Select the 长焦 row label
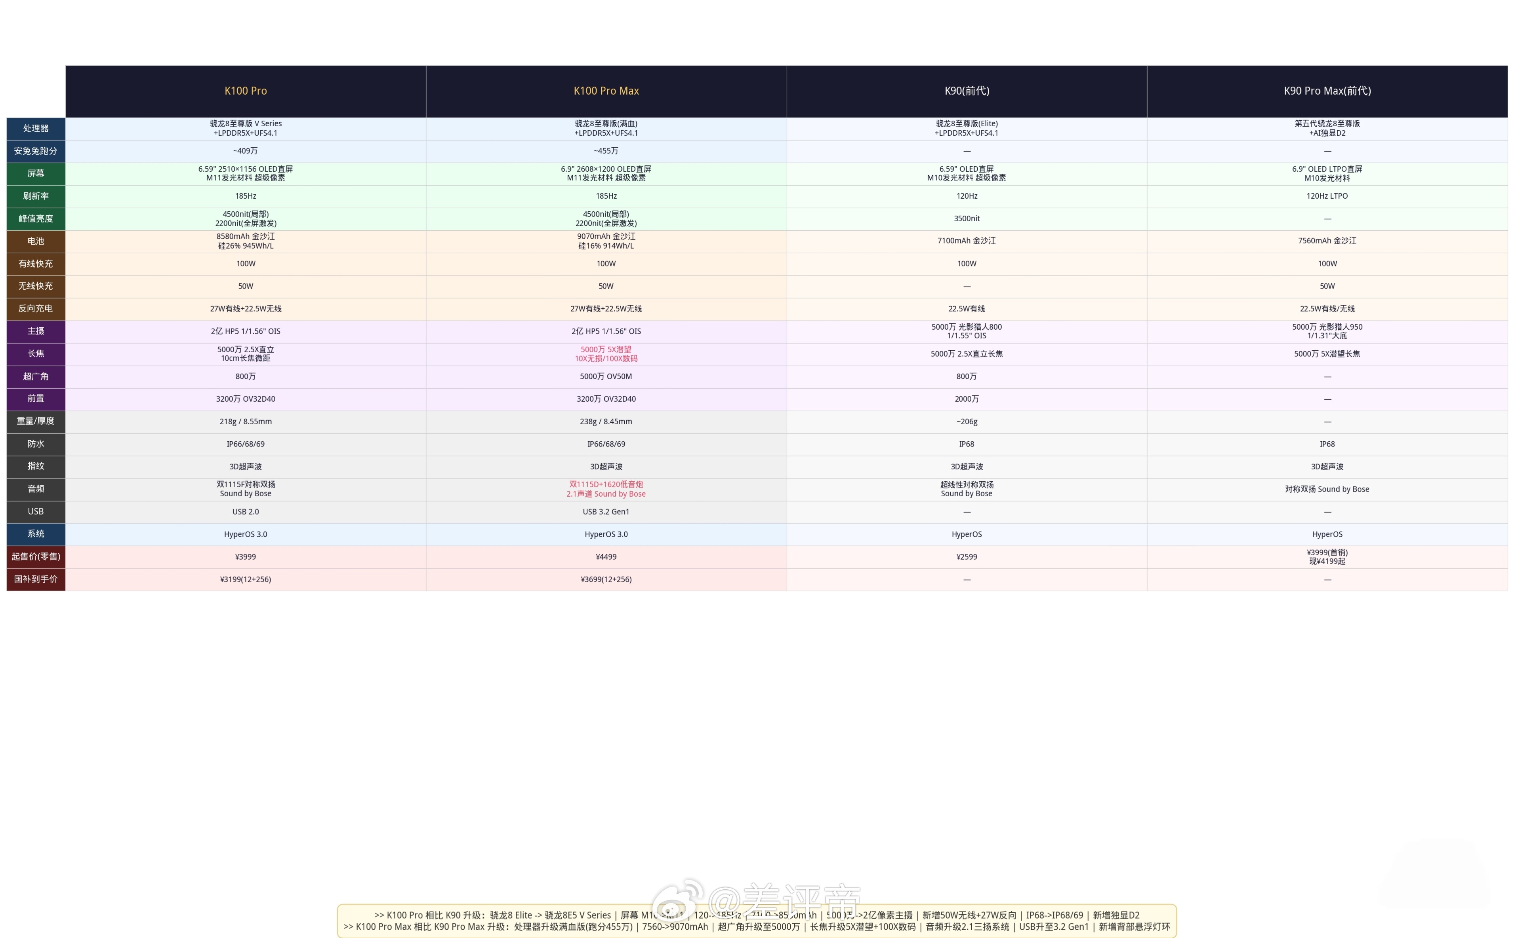1514x938 pixels. click(x=36, y=354)
